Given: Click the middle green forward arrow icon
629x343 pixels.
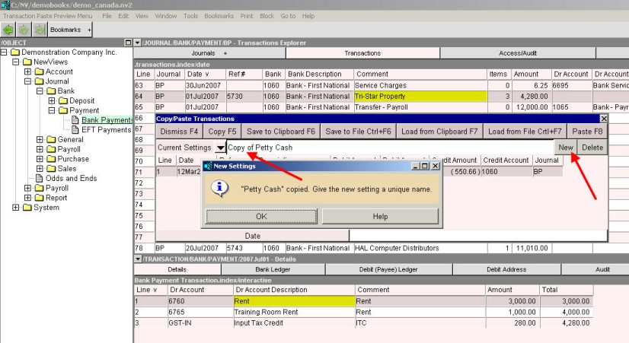Looking at the screenshot, I should [23, 30].
